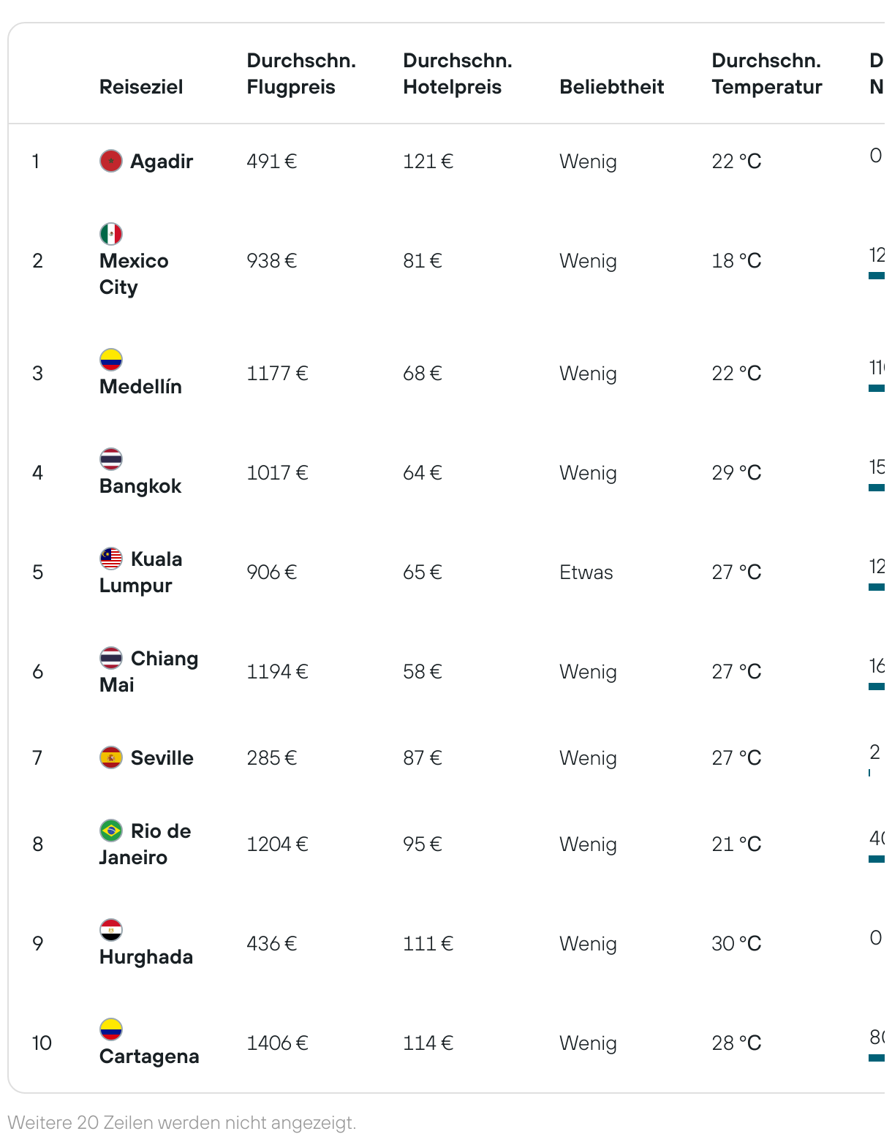
Task: Click the Brazil flag beside Rio de Janeiro
Action: [111, 831]
